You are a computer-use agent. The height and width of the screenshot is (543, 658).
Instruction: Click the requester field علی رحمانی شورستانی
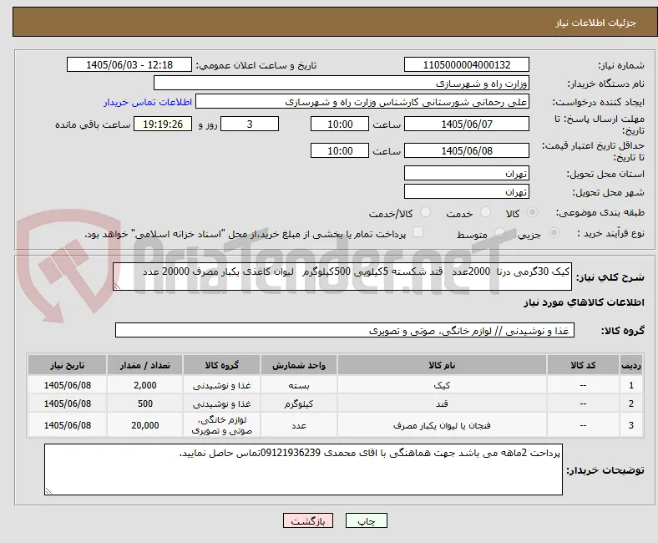362,102
